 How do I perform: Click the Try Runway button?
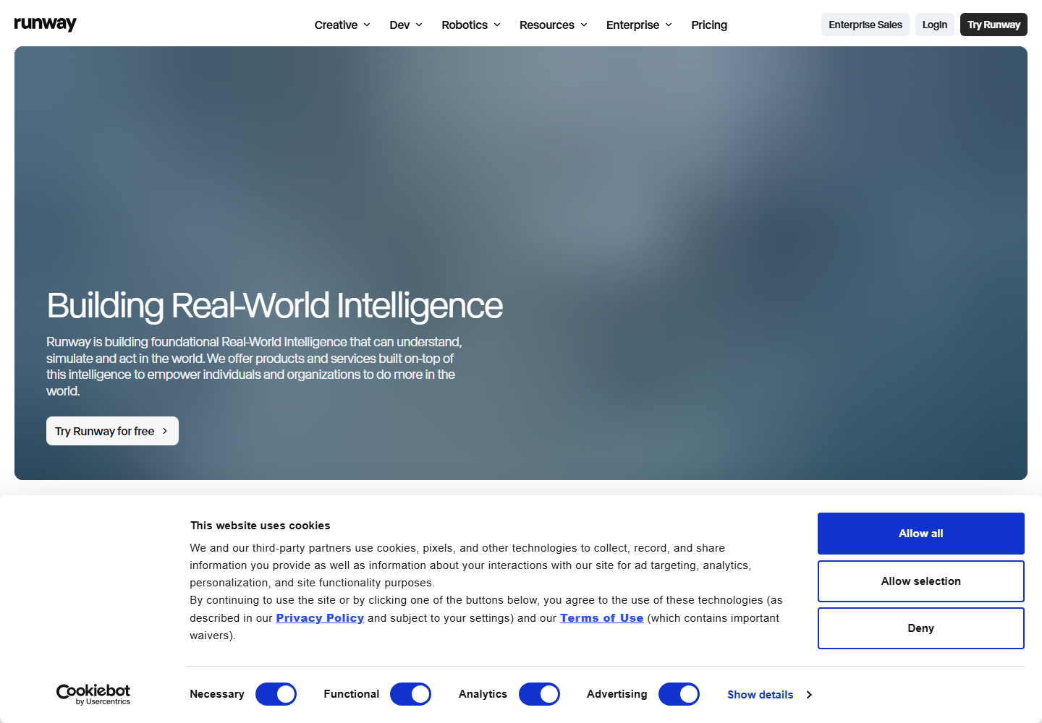(x=994, y=25)
